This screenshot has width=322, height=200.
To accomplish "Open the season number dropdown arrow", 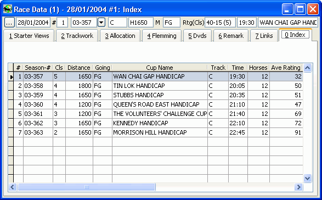I will pos(101,23).
